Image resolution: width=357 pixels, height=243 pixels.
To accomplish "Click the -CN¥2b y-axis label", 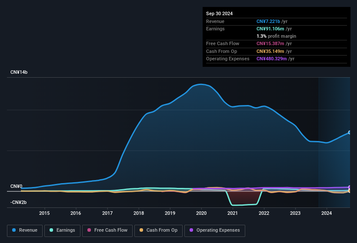I will [18, 202].
